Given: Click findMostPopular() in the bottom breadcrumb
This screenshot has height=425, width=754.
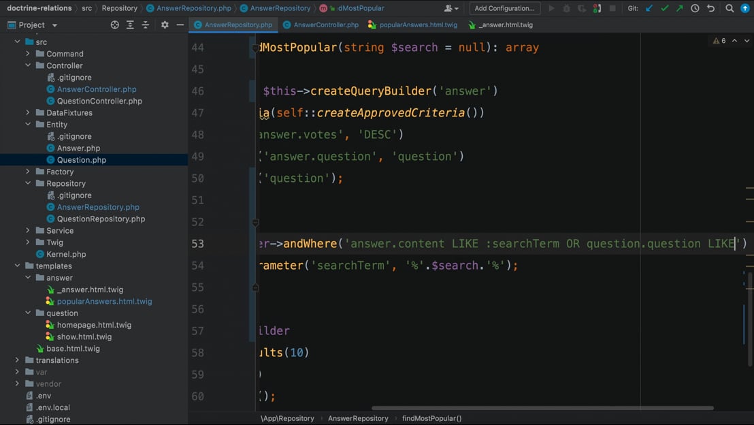Looking at the screenshot, I should [x=431, y=418].
